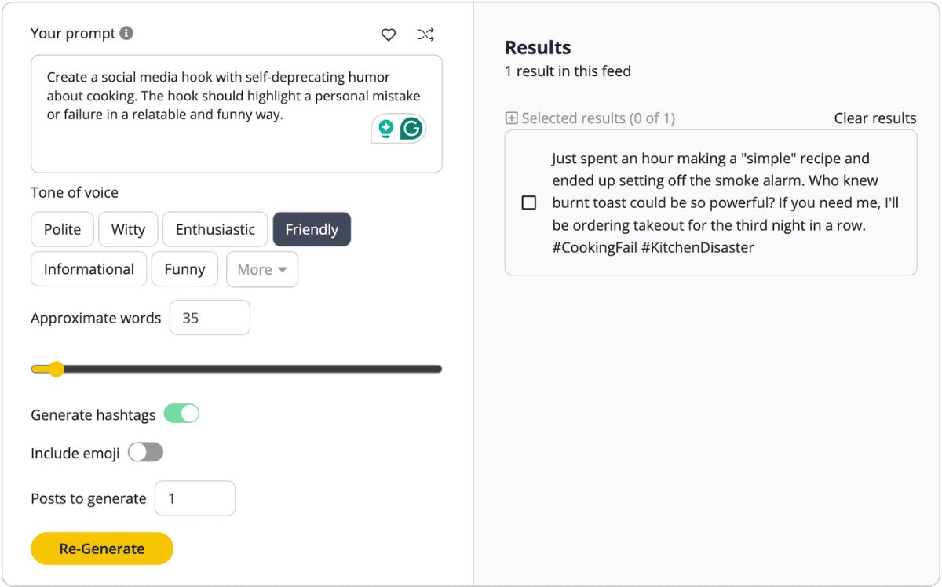This screenshot has height=587, width=942.
Task: Click the Grammarly icon in the prompt box
Action: tap(410, 127)
